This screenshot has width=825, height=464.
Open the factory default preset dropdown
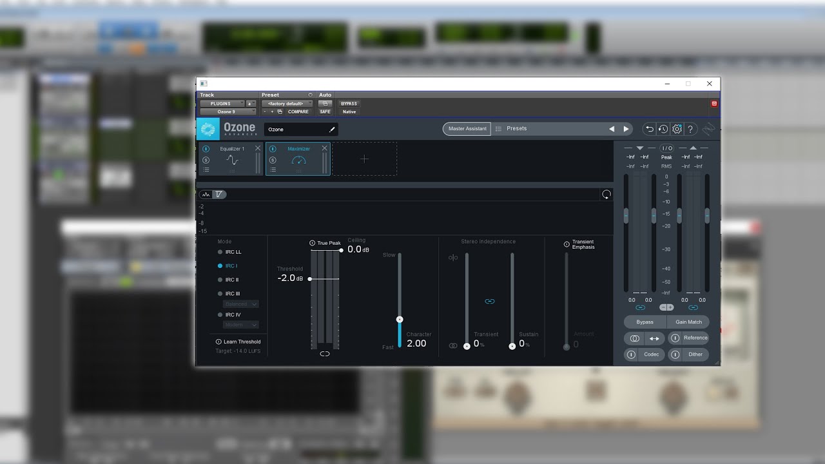pos(287,103)
